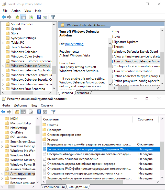Image resolution: width=165 pixels, height=190 pixels.
Task: Click the MDM folder icon
Action: (x=7, y=119)
